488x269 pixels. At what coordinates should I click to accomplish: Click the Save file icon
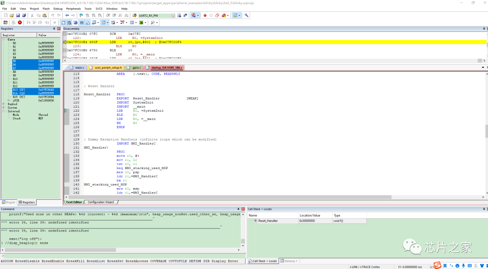pyautogui.click(x=18, y=15)
